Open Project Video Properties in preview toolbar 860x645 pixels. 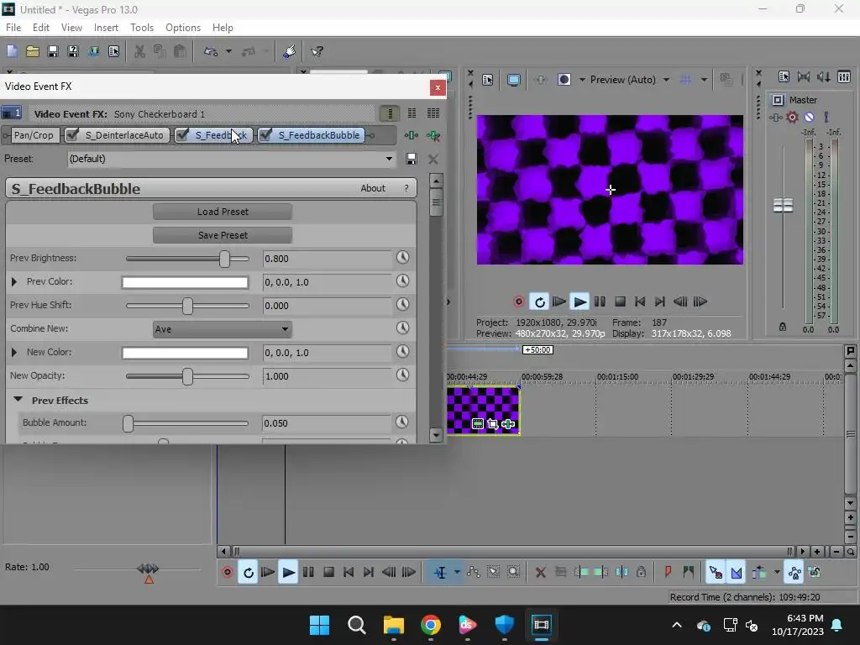488,80
